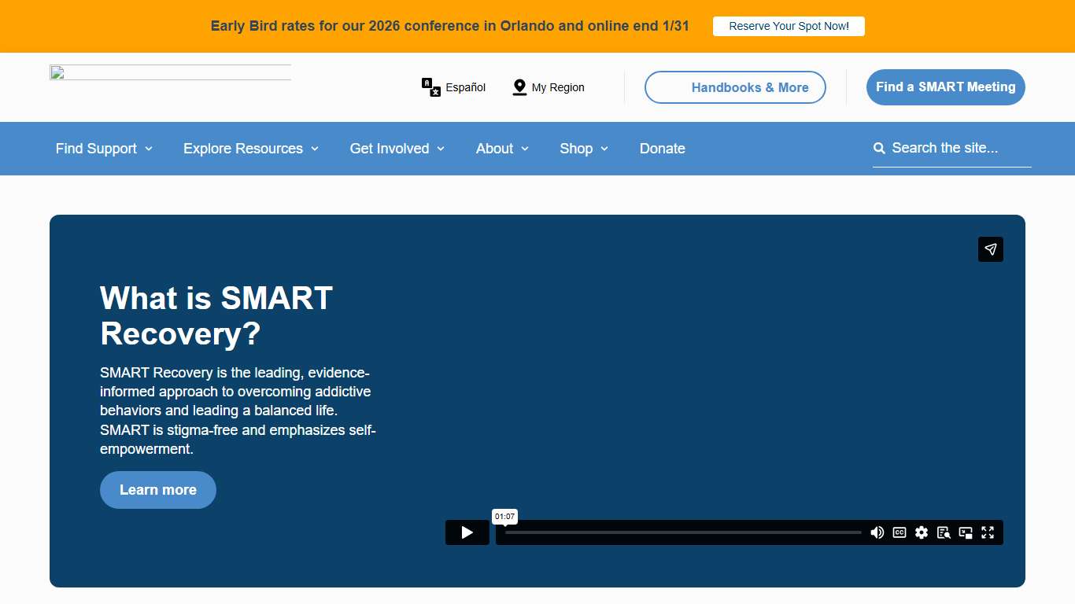The height and width of the screenshot is (604, 1075).
Task: Select Donate in the navigation bar
Action: 662,149
